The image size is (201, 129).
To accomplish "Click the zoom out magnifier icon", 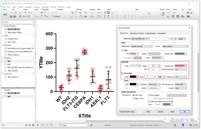I will [x=175, y=125].
